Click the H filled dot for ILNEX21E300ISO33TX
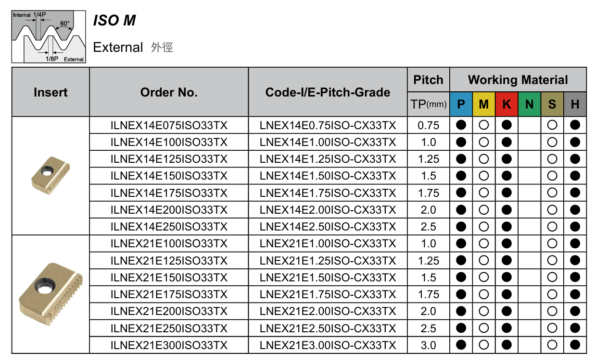The image size is (595, 363). 575,345
